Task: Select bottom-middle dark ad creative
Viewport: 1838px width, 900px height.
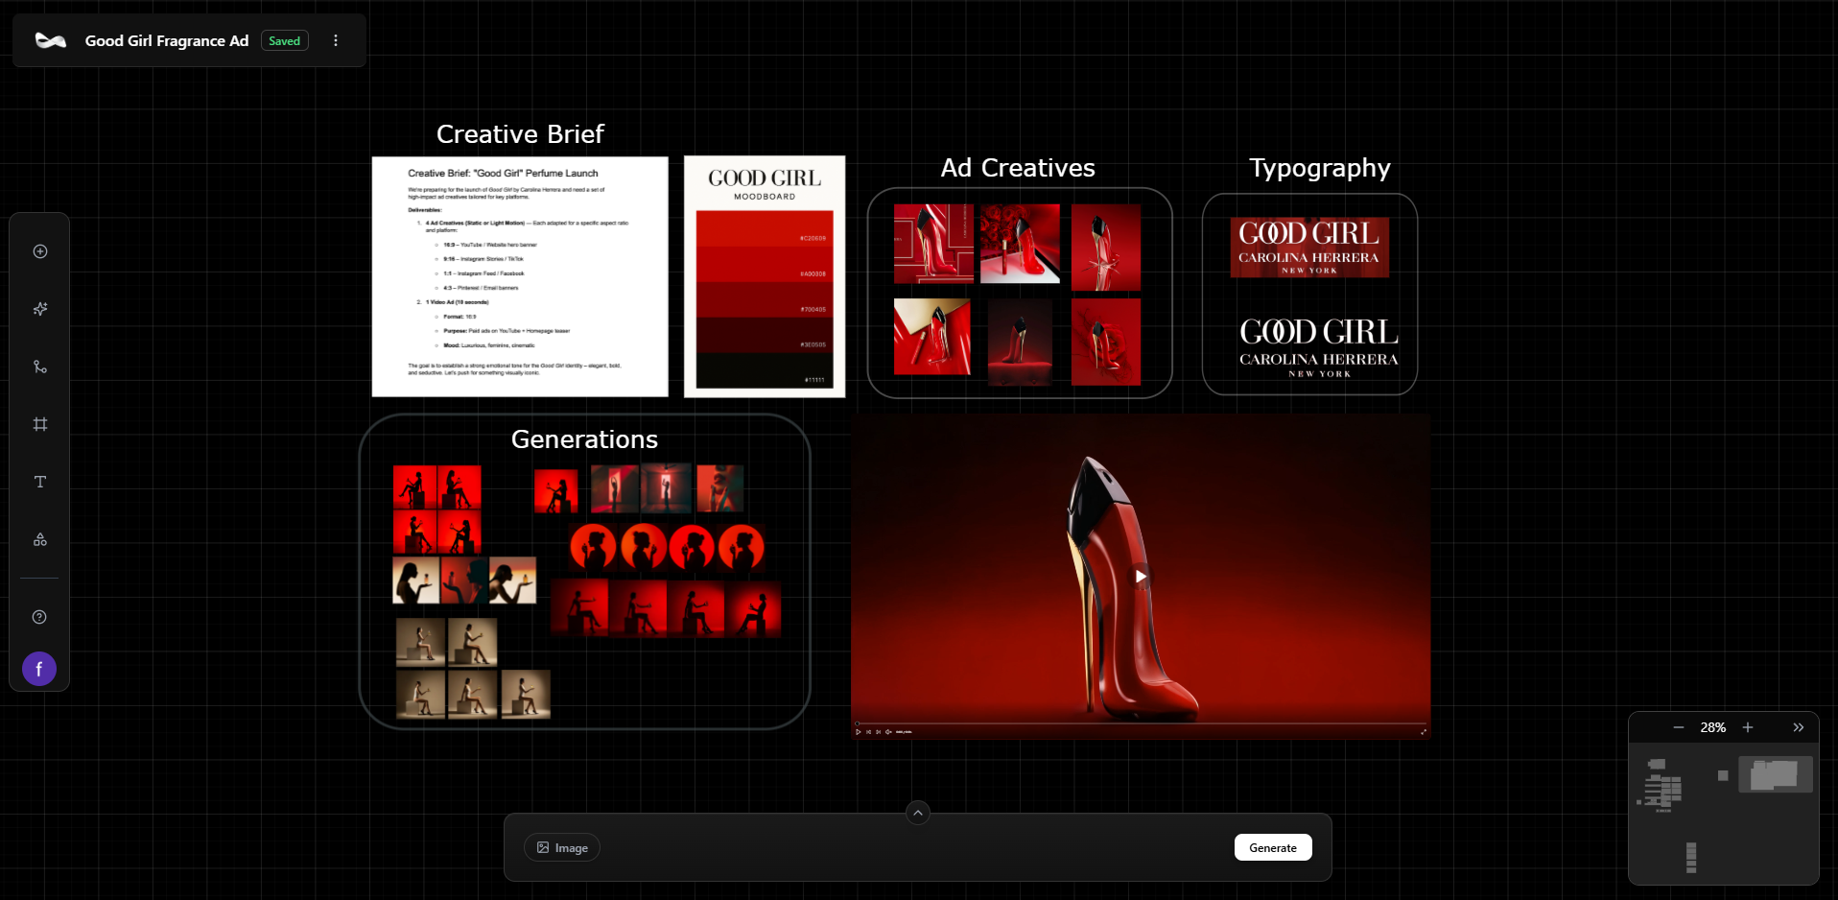Action: tap(1020, 343)
